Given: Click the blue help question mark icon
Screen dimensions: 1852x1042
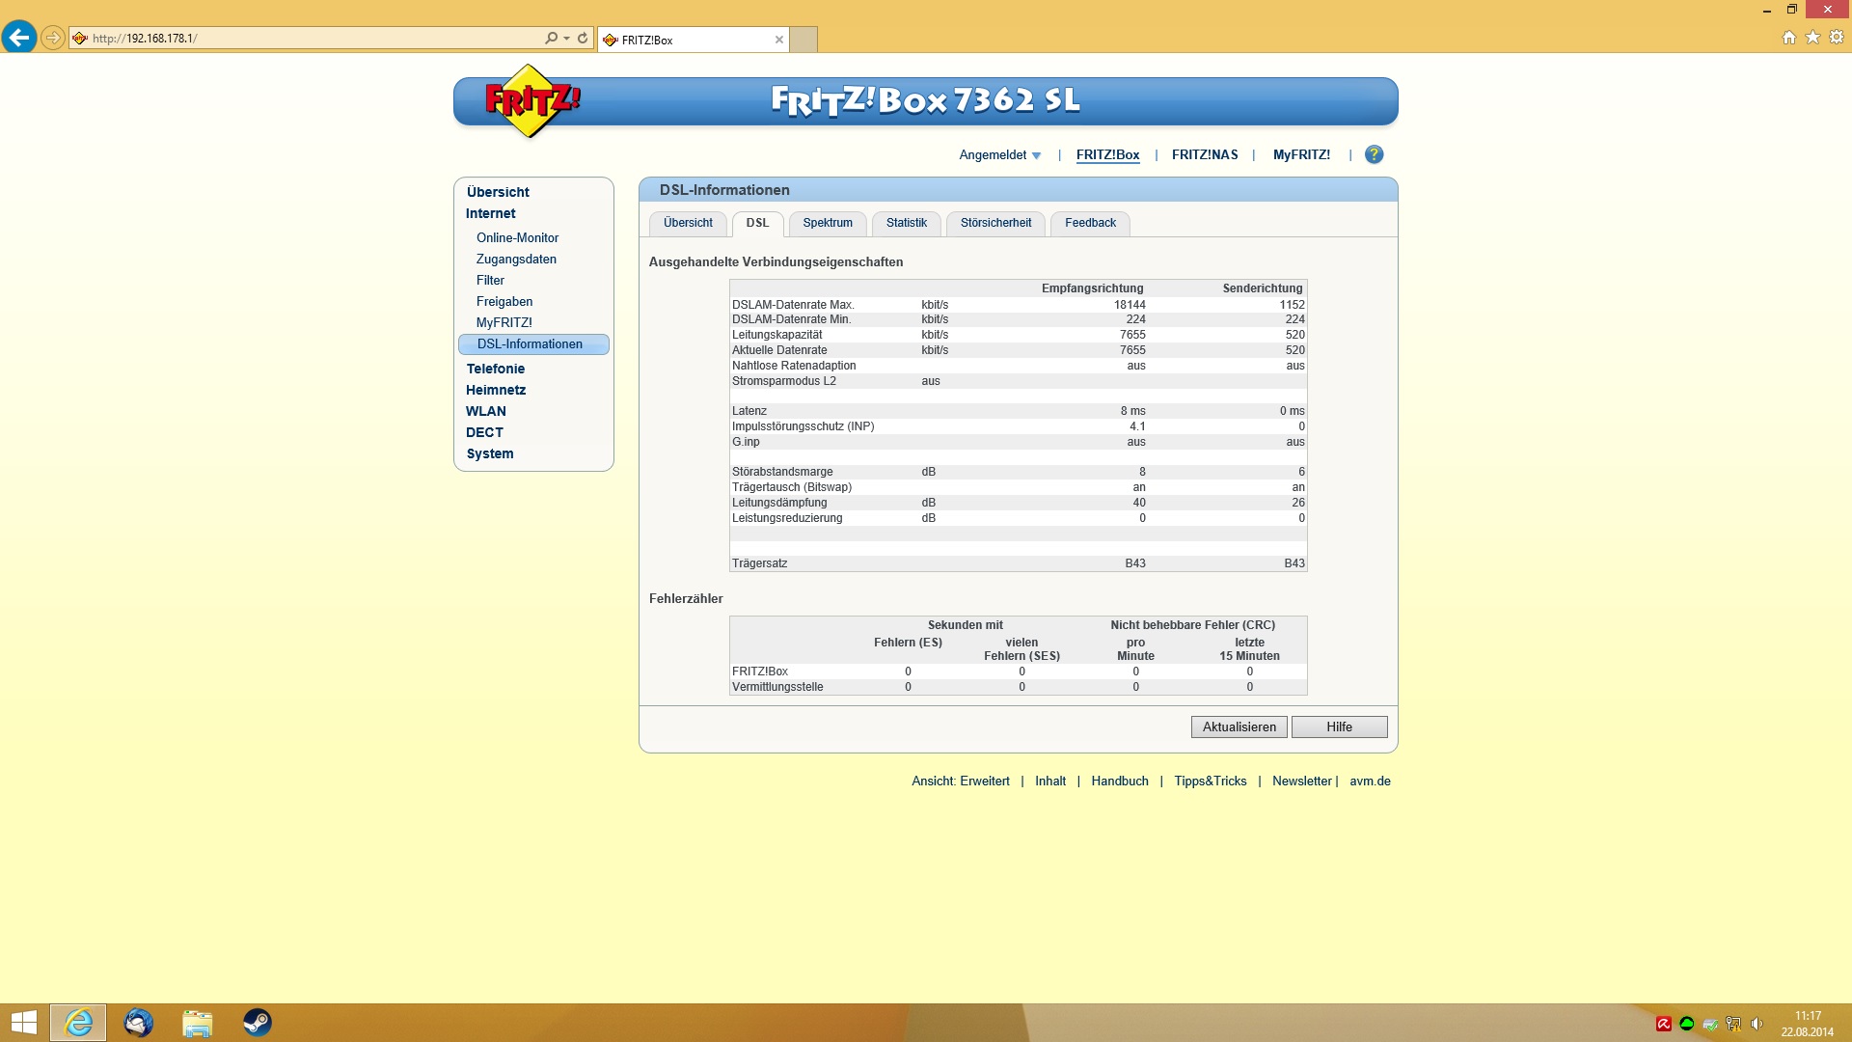Looking at the screenshot, I should (1374, 154).
